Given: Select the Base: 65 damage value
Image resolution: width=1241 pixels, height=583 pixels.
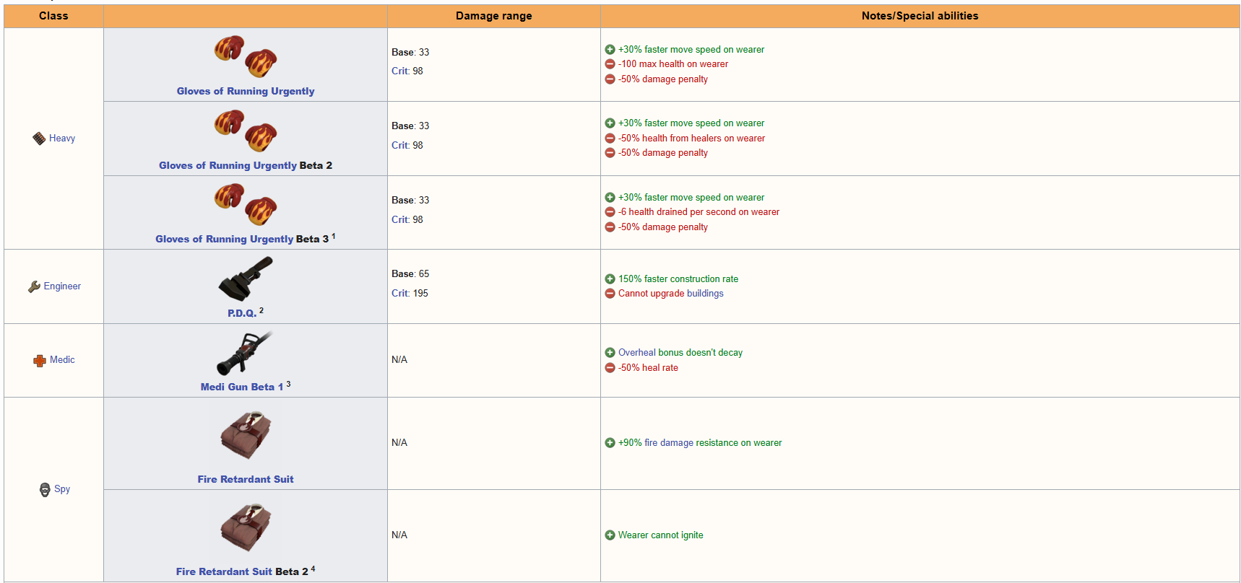Looking at the screenshot, I should point(410,274).
